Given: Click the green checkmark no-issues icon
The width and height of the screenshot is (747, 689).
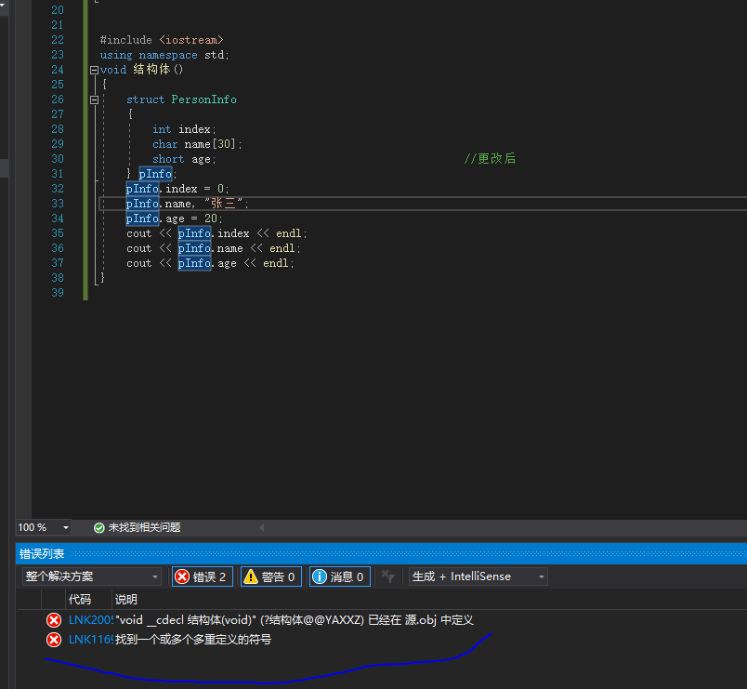Looking at the screenshot, I should pyautogui.click(x=99, y=527).
